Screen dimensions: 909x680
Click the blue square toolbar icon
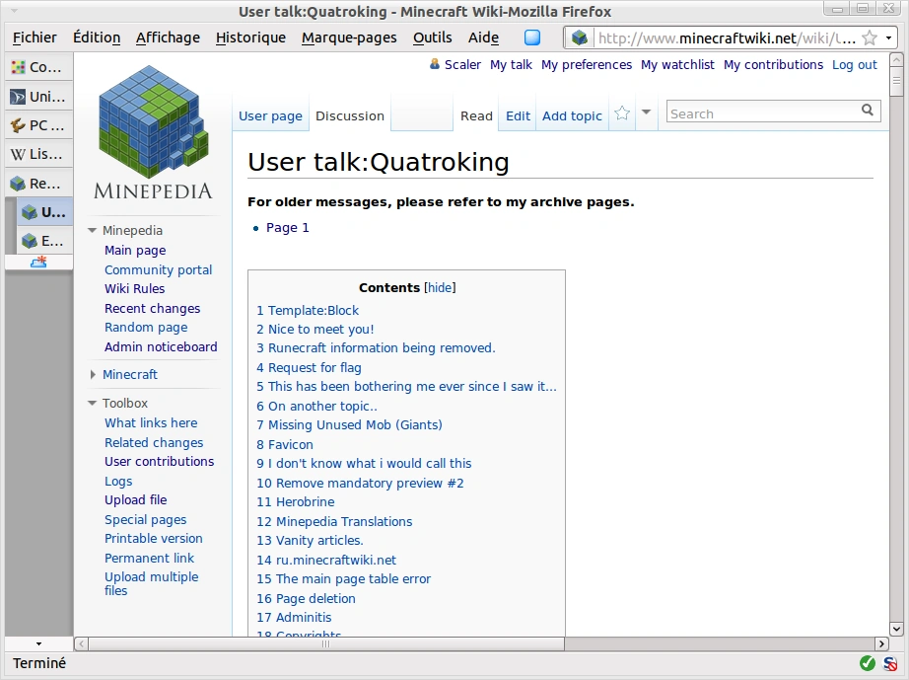(x=532, y=38)
